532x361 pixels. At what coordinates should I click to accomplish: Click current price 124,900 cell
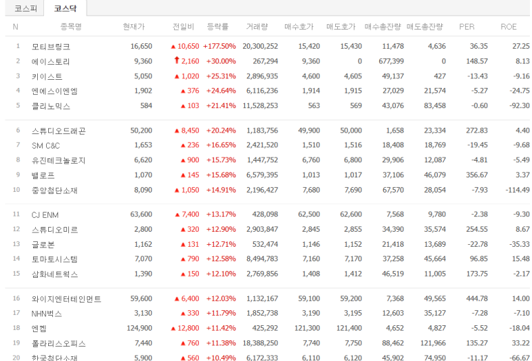pyautogui.click(x=140, y=328)
